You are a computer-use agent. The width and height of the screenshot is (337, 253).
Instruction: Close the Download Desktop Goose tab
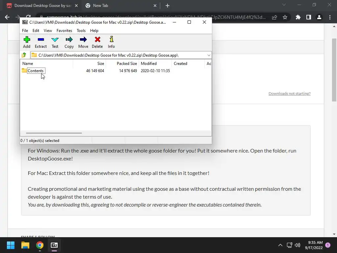[76, 6]
